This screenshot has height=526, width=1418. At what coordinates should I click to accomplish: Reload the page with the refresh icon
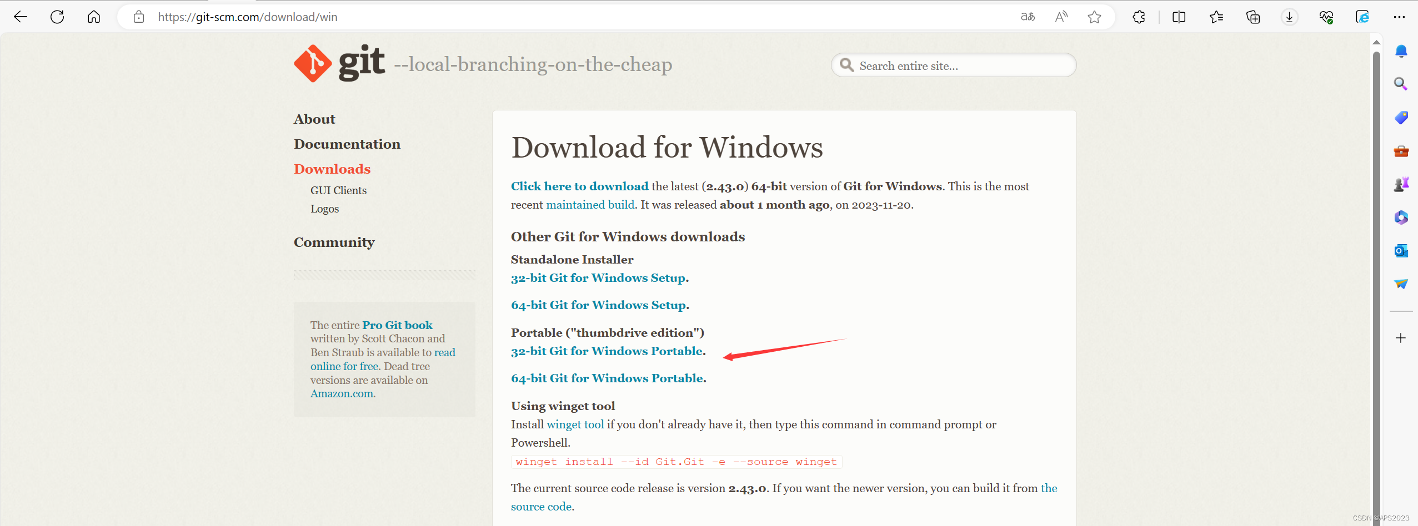coord(57,17)
